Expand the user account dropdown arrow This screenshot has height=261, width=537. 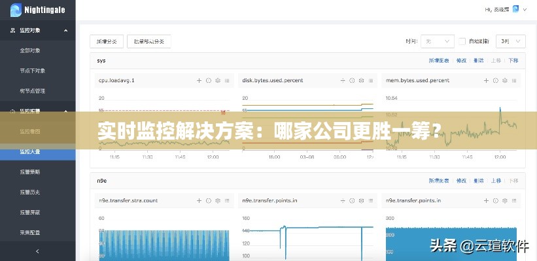tap(525, 10)
